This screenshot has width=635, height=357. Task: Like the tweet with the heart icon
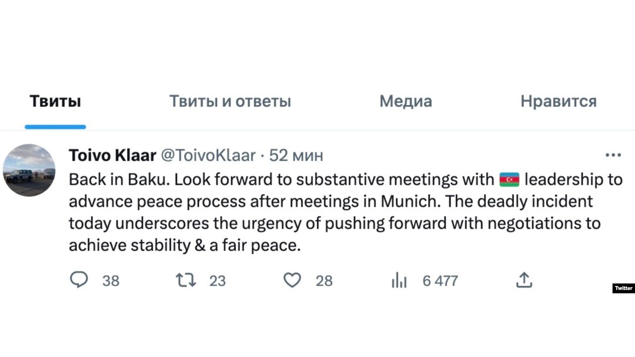292,281
